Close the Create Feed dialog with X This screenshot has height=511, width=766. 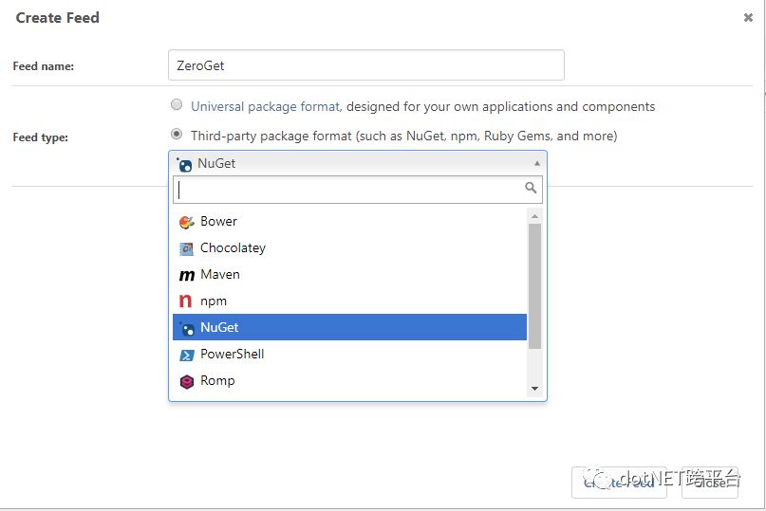[748, 18]
